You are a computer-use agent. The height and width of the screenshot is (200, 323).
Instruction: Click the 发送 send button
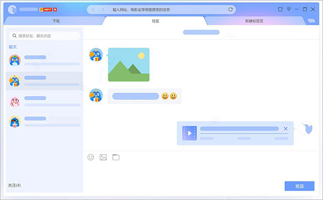pos(299,186)
